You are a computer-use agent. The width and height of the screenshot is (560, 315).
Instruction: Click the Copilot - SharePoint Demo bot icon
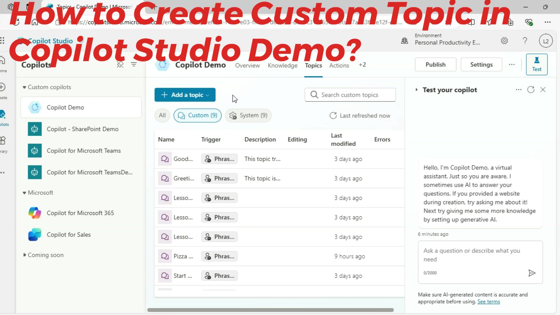coord(35,129)
